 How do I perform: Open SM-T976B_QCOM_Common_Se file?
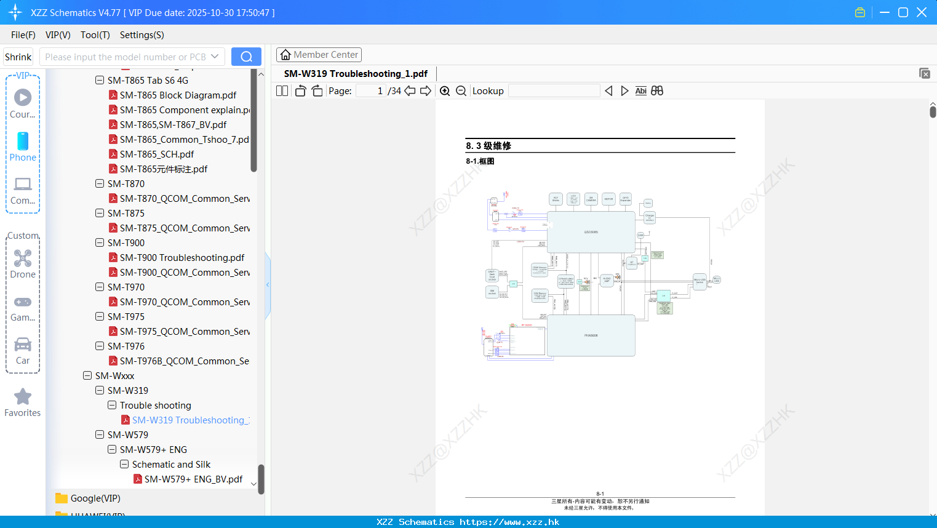[x=184, y=361]
